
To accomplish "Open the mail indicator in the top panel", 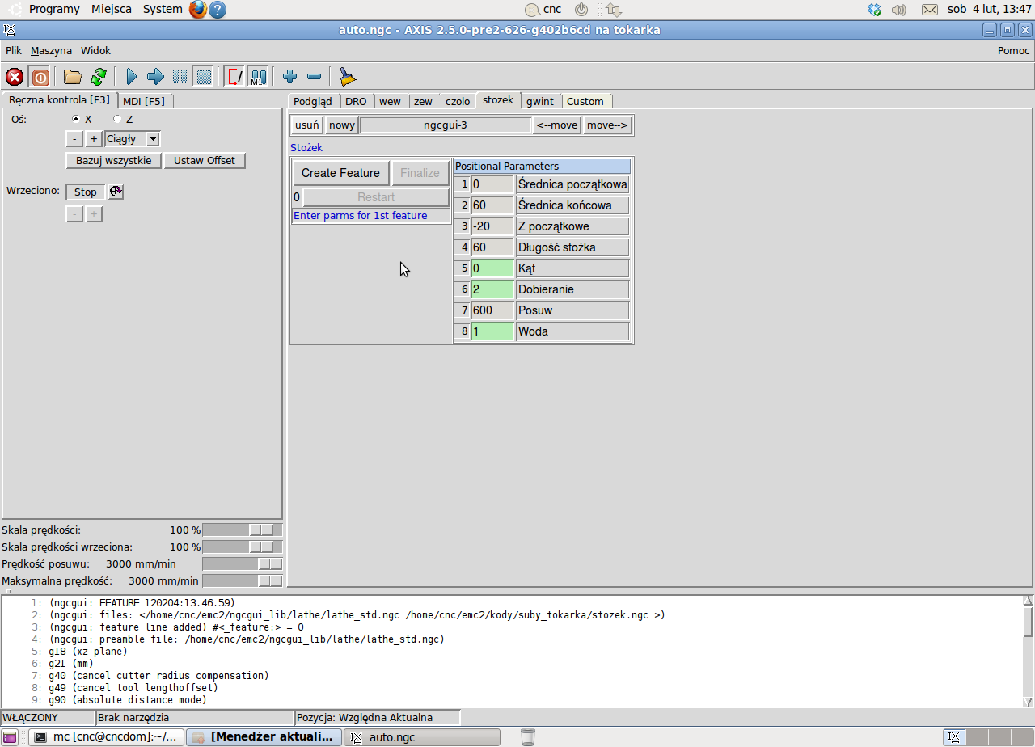I will tap(930, 10).
